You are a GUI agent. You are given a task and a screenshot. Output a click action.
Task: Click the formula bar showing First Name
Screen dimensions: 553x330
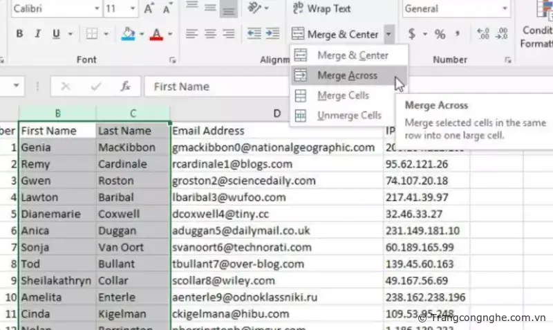click(x=263, y=86)
